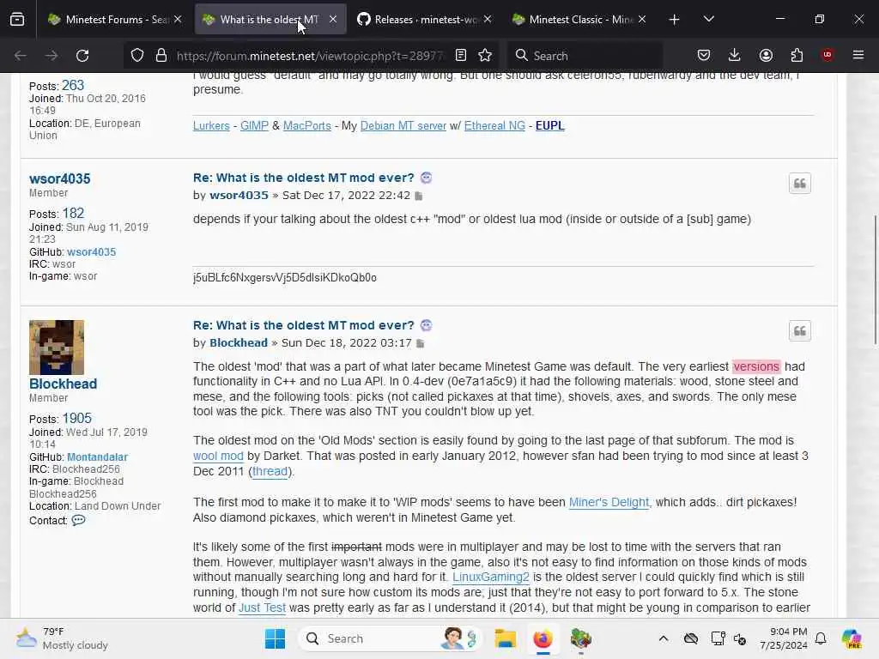The width and height of the screenshot is (879, 659).
Task: Toggle reader view icon
Action: click(461, 55)
